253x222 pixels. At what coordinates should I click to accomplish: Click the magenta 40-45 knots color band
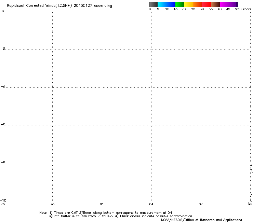tap(224, 4)
